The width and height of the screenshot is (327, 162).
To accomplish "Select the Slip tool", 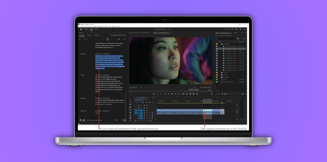I will [x=130, y=110].
